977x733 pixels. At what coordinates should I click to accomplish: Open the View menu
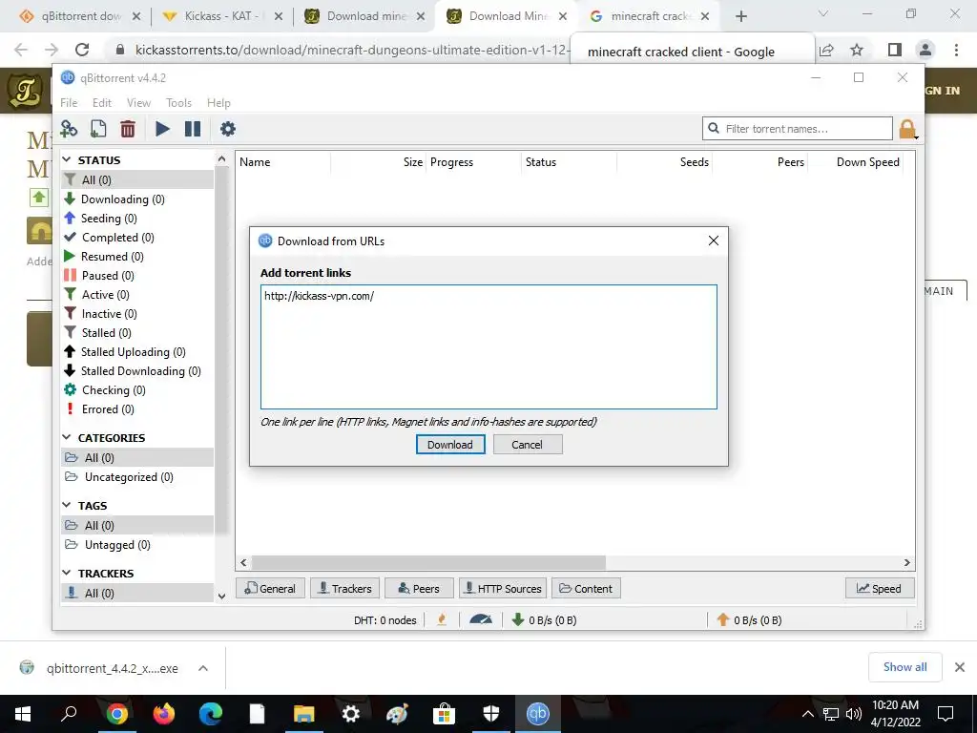[x=138, y=103]
